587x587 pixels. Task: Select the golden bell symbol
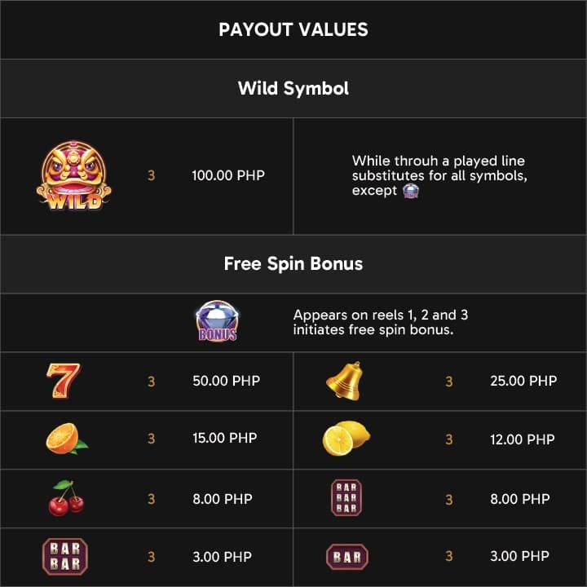pos(345,381)
